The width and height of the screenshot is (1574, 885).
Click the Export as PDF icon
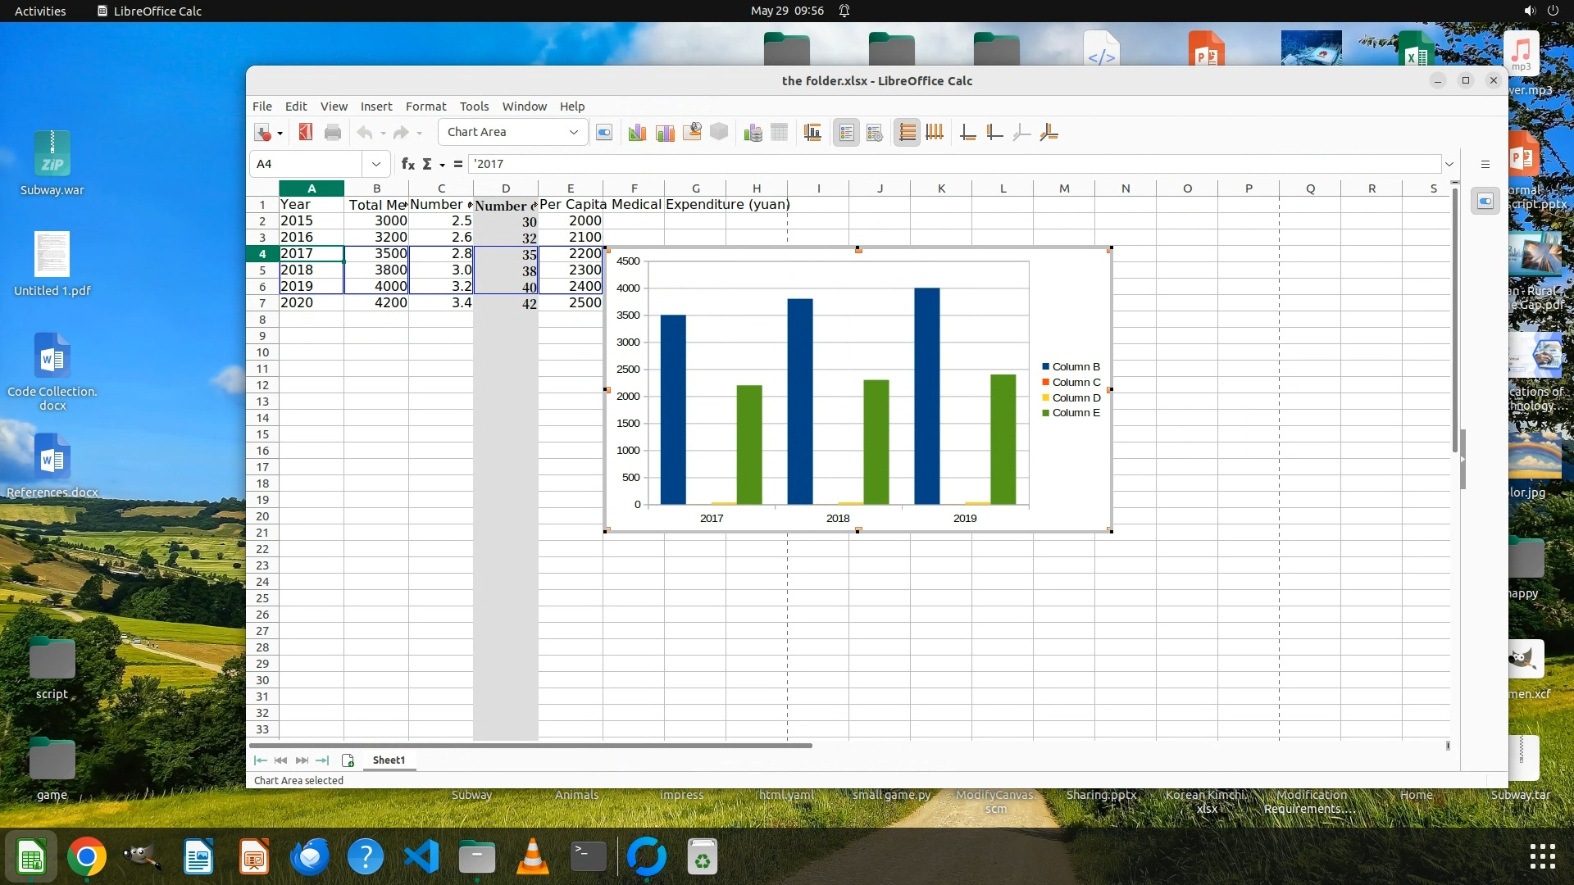(306, 133)
